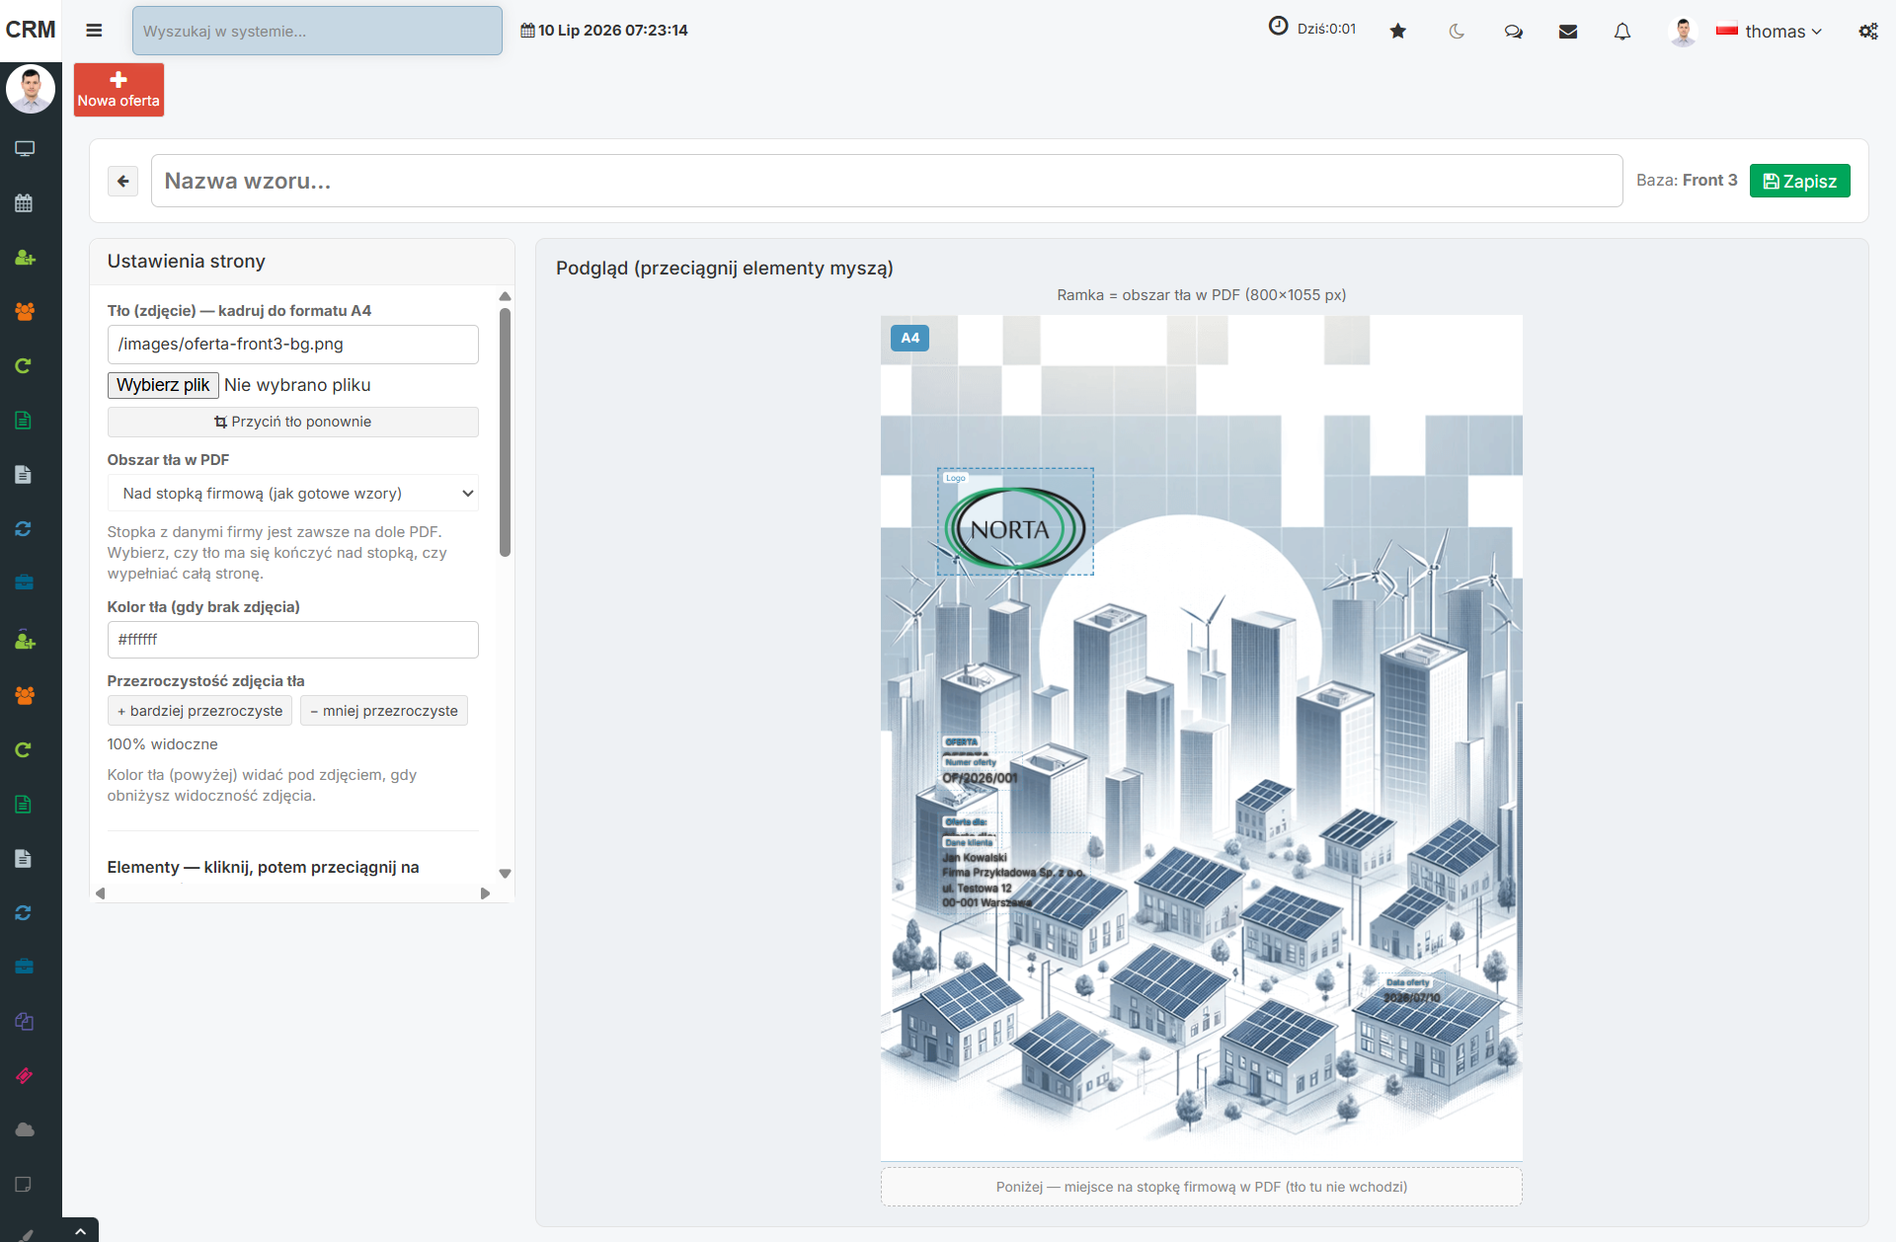Screen dimensions: 1896x1242
Task: Open the calendar sidebar icon
Action: [x=25, y=203]
